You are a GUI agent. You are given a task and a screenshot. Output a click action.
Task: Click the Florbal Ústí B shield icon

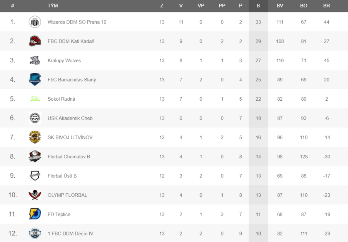coord(35,176)
